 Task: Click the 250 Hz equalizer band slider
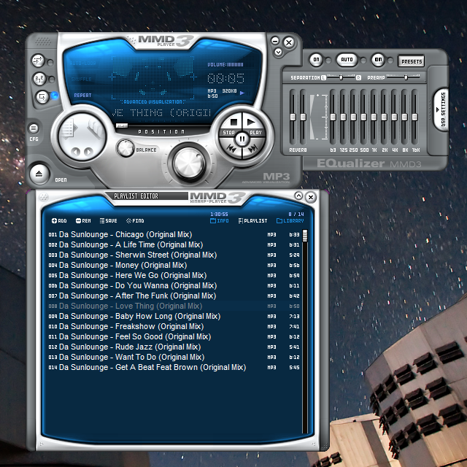pyautogui.click(x=353, y=117)
